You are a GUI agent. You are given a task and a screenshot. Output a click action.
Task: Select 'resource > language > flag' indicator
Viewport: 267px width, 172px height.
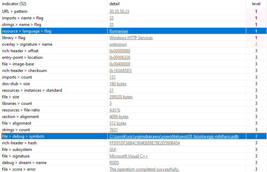(27, 31)
